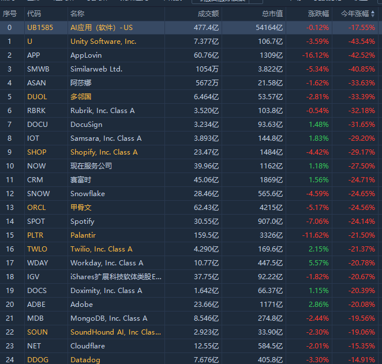
Task: Open the 多邻国 stock name
Action: point(81,97)
